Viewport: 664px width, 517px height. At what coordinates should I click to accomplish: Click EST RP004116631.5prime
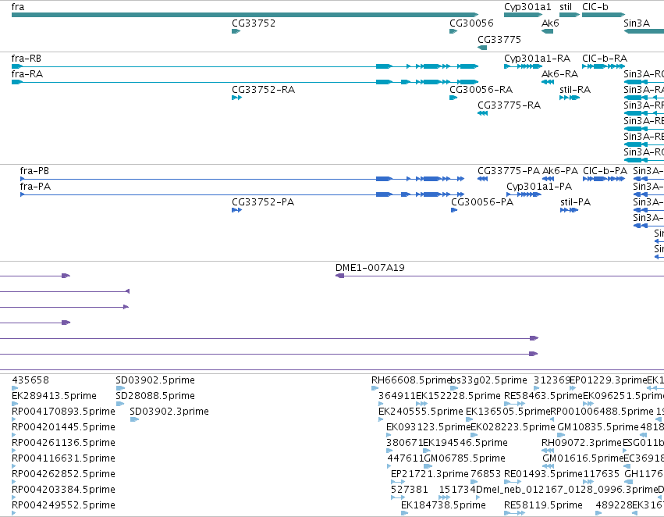coord(63,458)
